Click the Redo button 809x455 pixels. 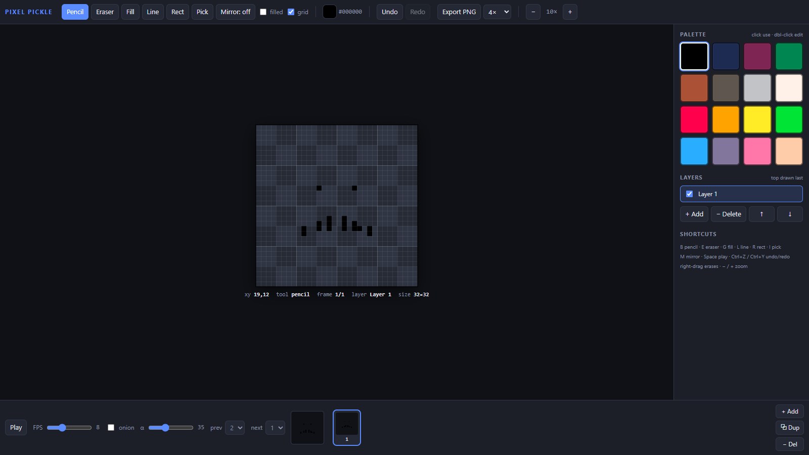(418, 12)
